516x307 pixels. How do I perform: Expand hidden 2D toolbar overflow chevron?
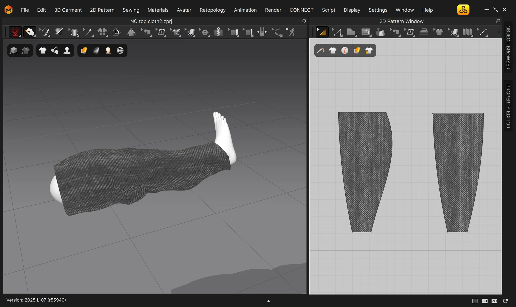(x=498, y=32)
